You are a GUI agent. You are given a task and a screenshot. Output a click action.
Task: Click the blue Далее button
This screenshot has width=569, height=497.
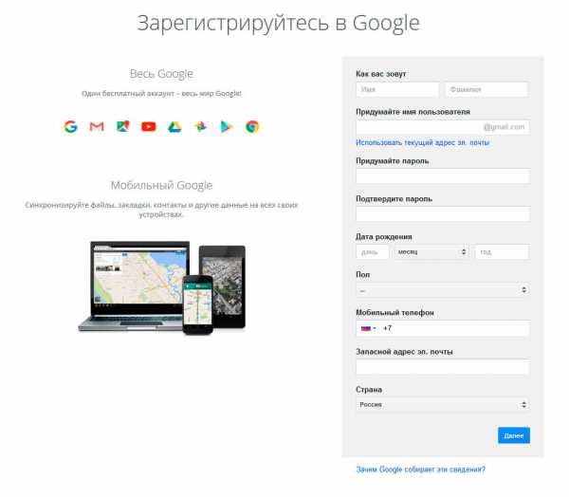pos(514,435)
